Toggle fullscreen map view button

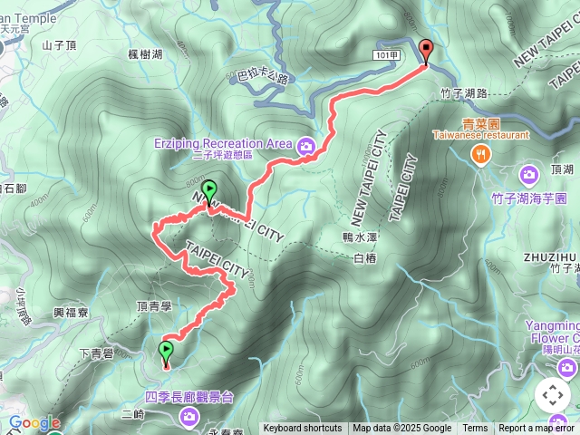pos(553,395)
